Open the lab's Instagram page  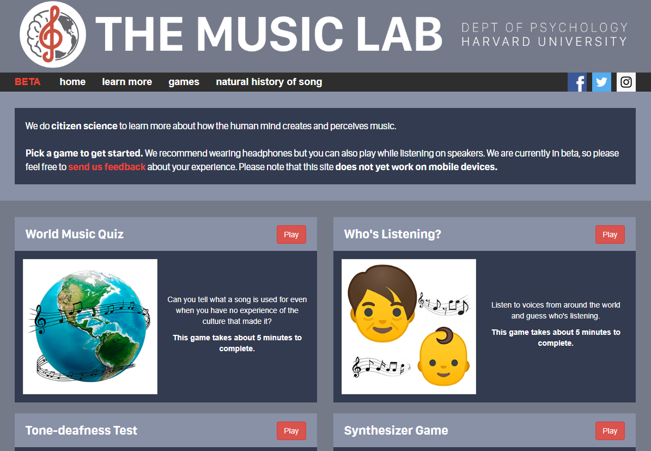625,82
